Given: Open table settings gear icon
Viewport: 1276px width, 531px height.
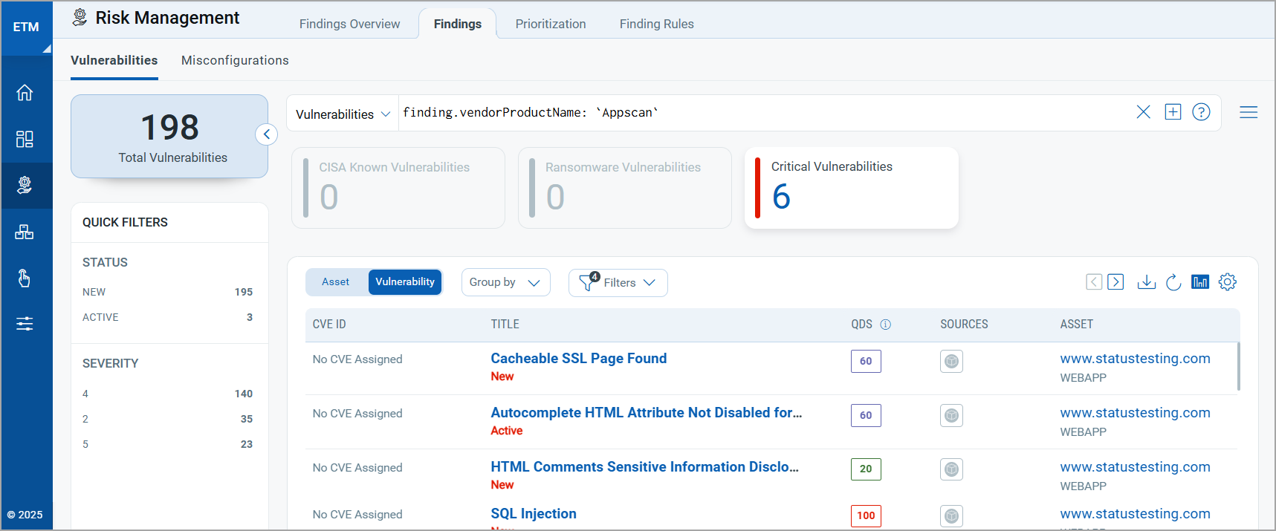Looking at the screenshot, I should 1227,282.
